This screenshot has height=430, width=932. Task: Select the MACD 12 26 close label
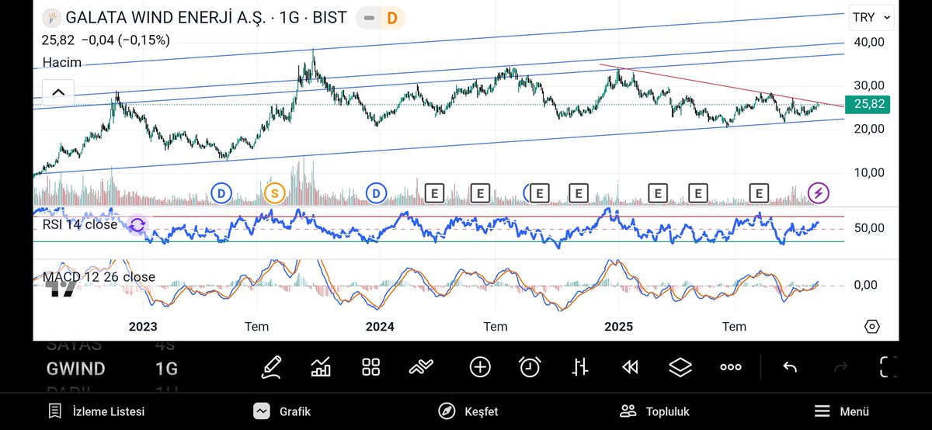(99, 277)
